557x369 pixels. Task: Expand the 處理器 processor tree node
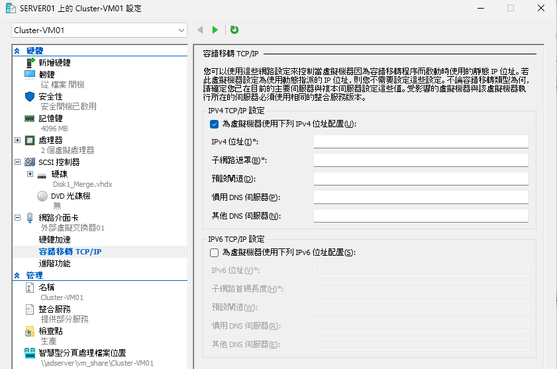pos(17,140)
